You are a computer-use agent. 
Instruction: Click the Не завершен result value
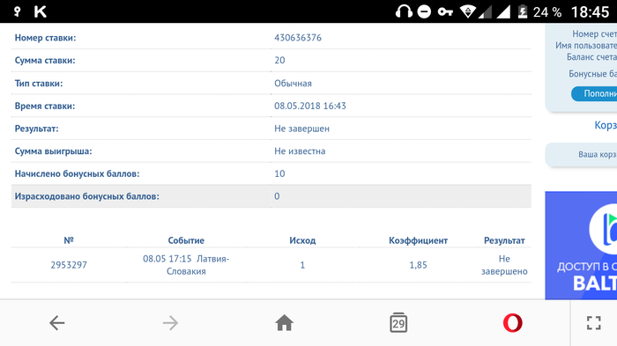pyautogui.click(x=301, y=129)
